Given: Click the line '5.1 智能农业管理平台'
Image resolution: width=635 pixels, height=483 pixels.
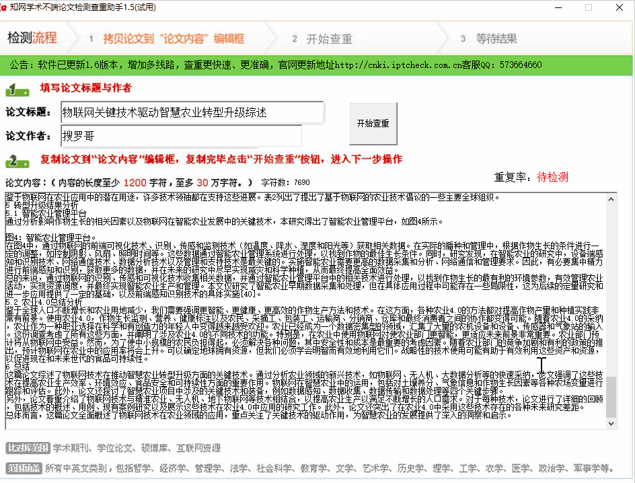Looking at the screenshot, I should click(46, 213).
